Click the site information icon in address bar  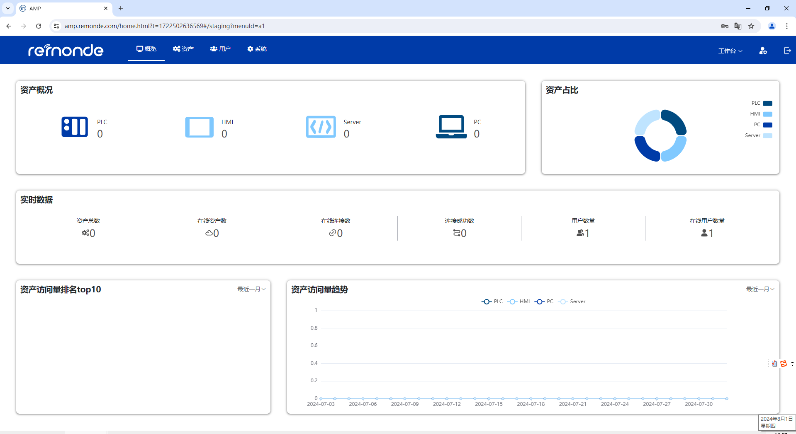(56, 26)
